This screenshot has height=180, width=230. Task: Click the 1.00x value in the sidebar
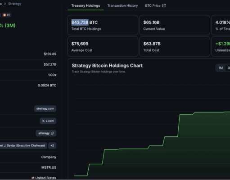pyautogui.click(x=52, y=75)
